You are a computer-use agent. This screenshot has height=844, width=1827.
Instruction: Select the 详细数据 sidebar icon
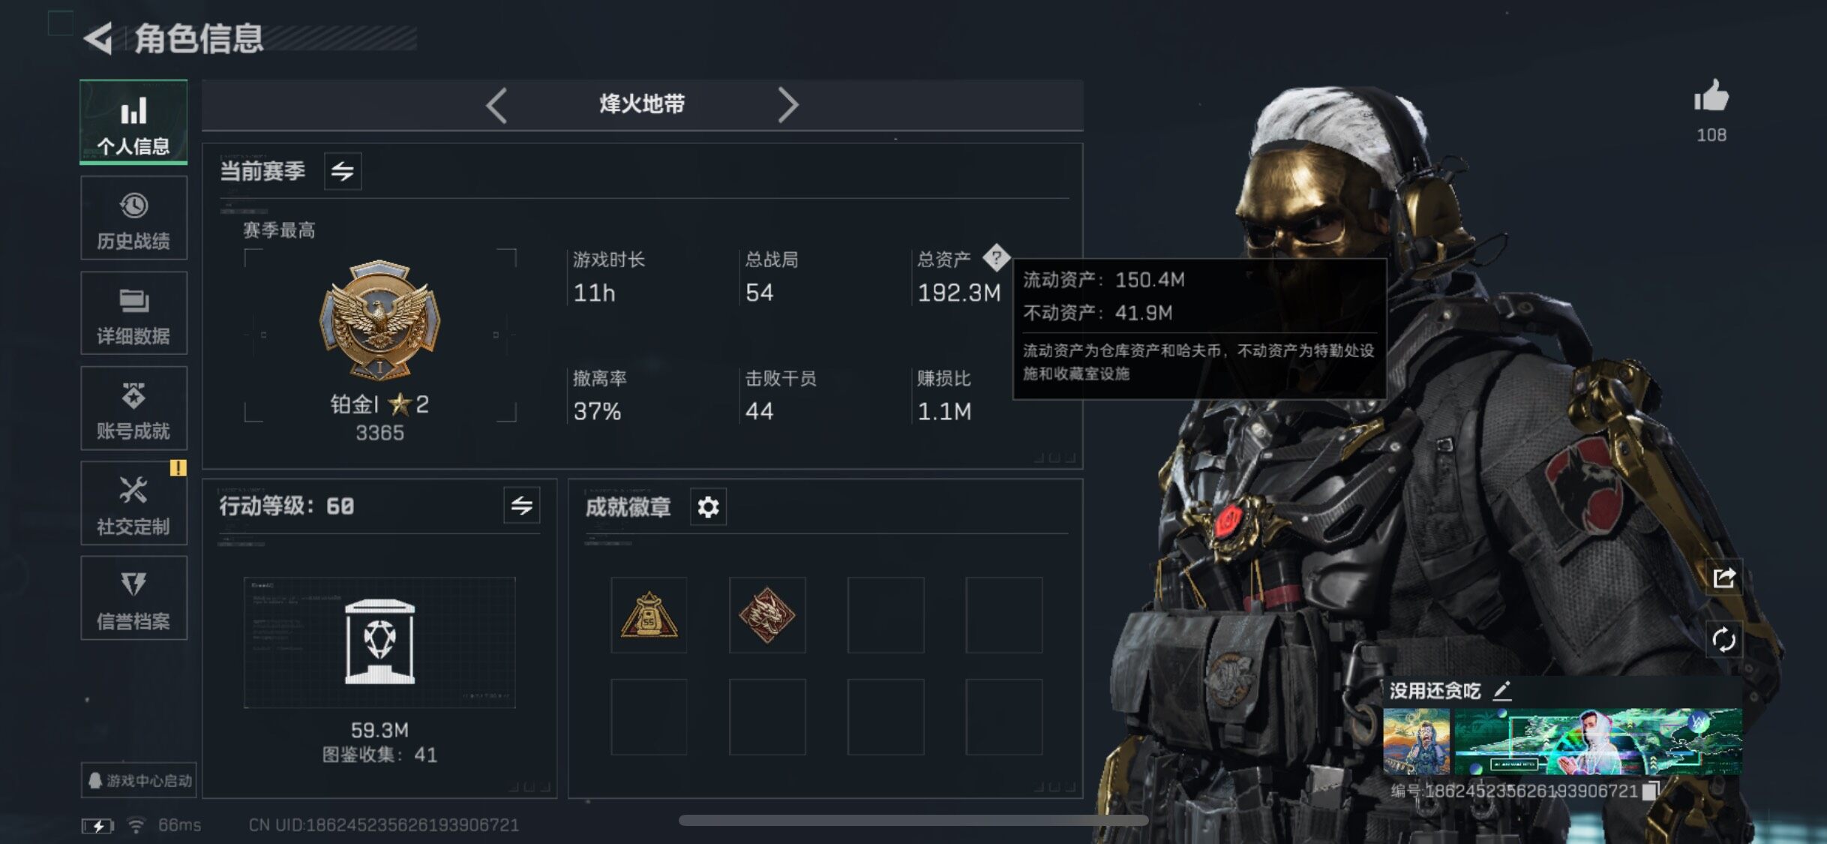tap(133, 313)
